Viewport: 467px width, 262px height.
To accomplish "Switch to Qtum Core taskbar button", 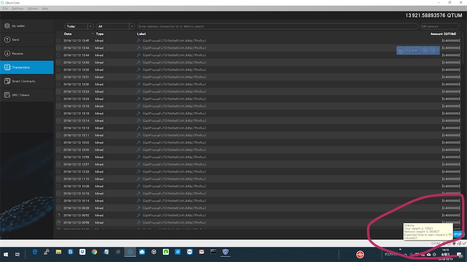I will tap(130, 252).
